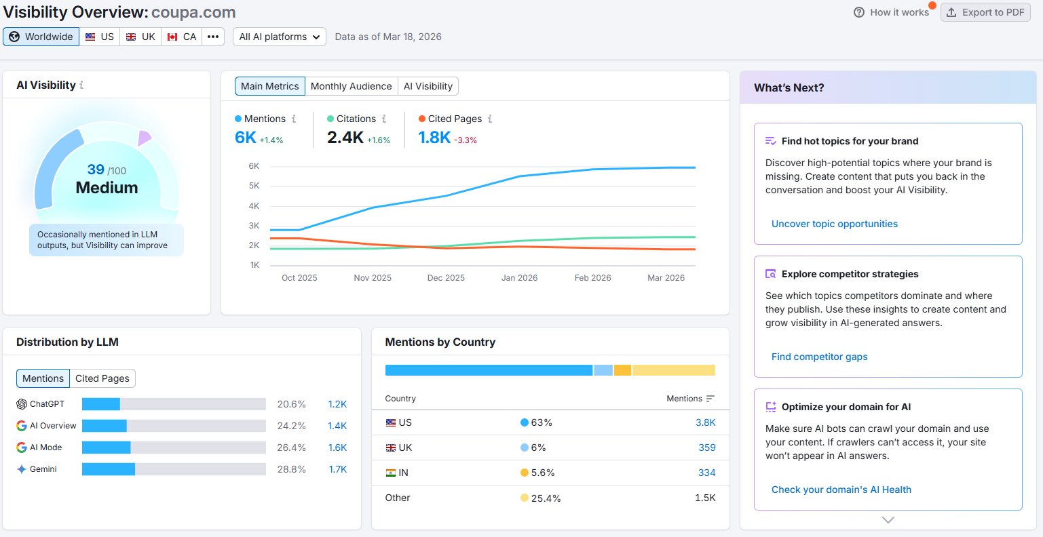This screenshot has width=1043, height=537.
Task: Click the Other yellow segment of country bar
Action: [x=674, y=370]
